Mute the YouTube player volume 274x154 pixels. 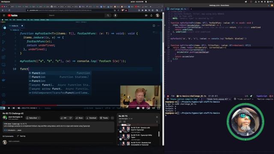pyautogui.click(x=19, y=108)
